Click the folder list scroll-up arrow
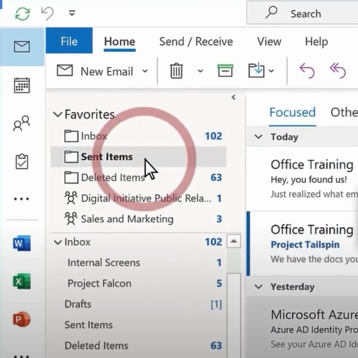The width and height of the screenshot is (358, 358). (x=233, y=241)
